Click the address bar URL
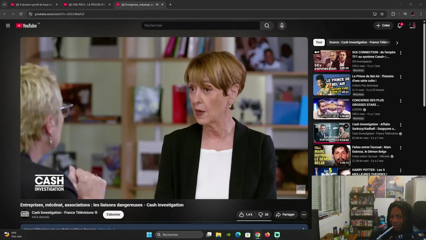This screenshot has width=426, height=240. pos(60,14)
